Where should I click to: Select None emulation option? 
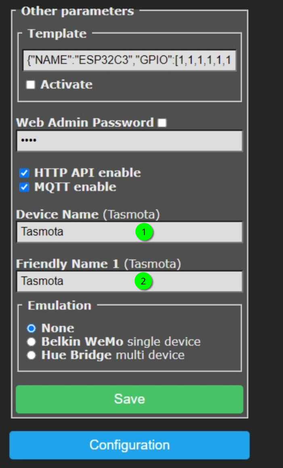click(31, 328)
